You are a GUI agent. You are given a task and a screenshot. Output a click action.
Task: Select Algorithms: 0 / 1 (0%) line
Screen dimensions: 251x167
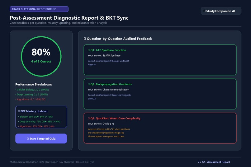tap(31, 100)
